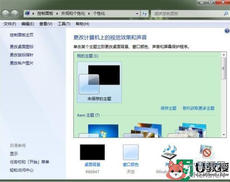Click the 联机获取更多主题 link
Screen dimensions: 230x182
coord(199,108)
